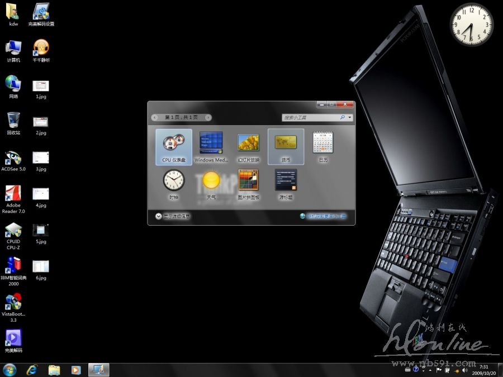Image resolution: width=503 pixels, height=377 pixels.
Task: Close the gadget gallery window
Action: coord(345,104)
